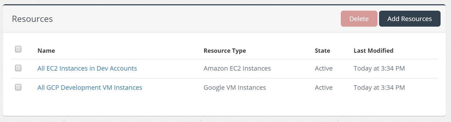Click the Amazon EC2 Instances type cell

(x=237, y=68)
